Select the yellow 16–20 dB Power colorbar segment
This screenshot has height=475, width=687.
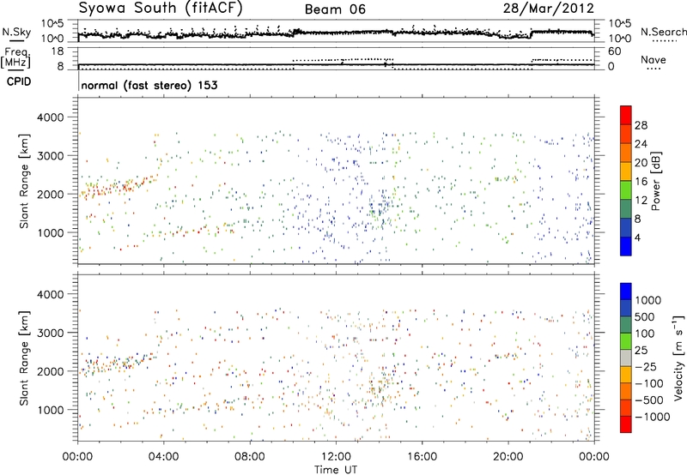coord(626,171)
